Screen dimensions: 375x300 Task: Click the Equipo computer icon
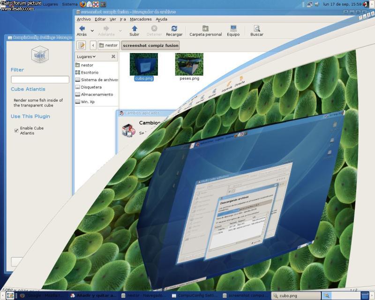233,29
